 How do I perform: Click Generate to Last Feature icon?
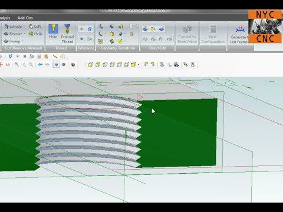pyautogui.click(x=239, y=34)
